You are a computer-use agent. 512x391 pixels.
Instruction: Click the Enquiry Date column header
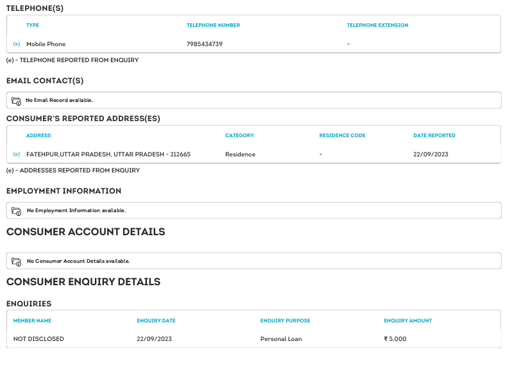click(x=156, y=320)
